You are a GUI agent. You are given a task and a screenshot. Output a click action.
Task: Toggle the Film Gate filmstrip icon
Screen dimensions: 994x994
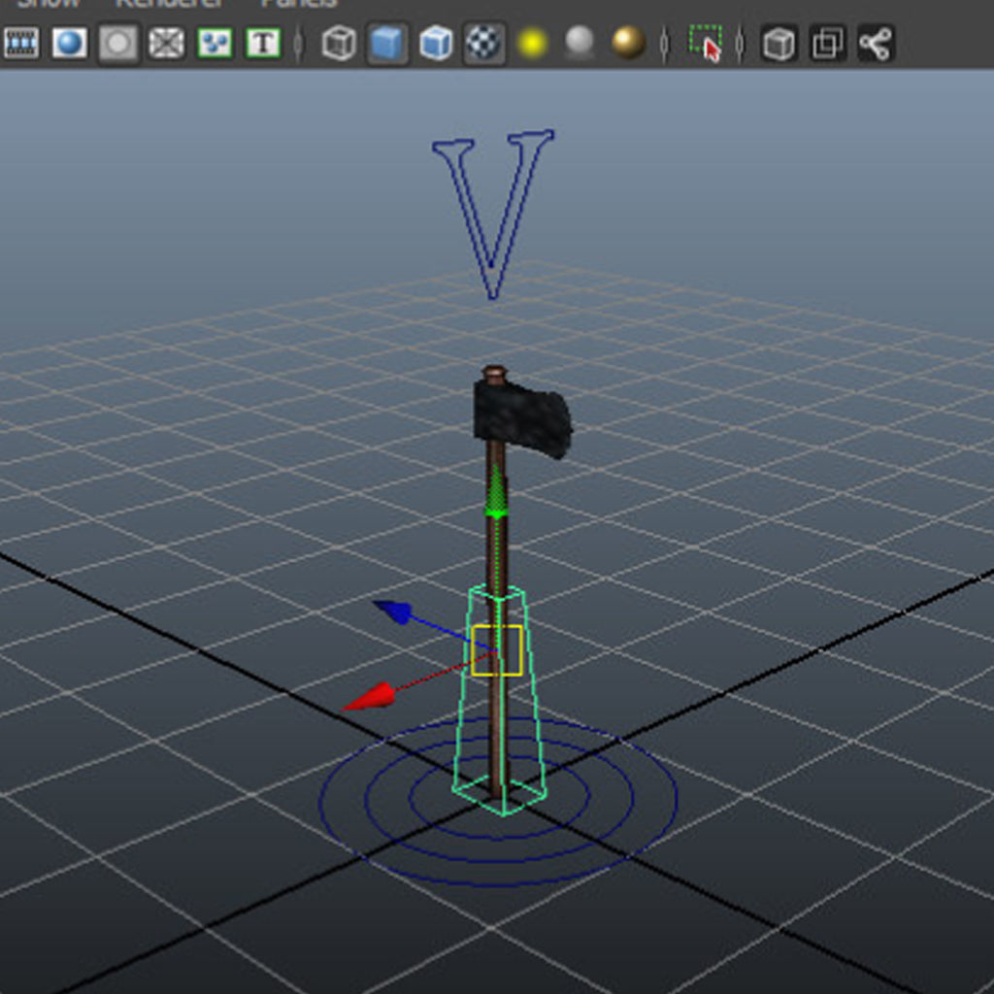21,44
